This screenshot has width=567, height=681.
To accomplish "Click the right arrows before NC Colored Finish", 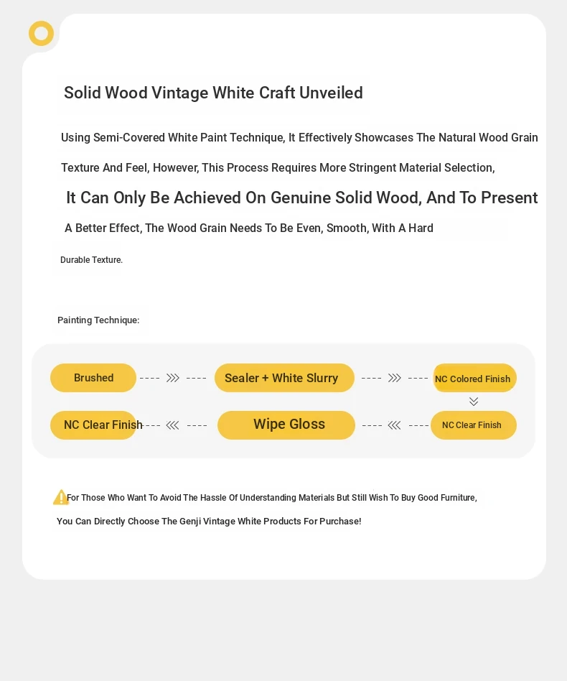I will click(x=394, y=378).
